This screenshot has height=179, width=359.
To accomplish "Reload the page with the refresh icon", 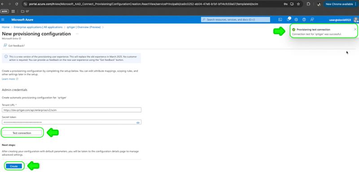I will (x=17, y=4).
